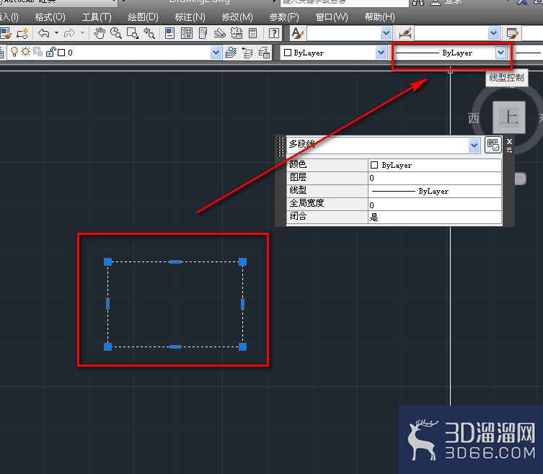Expand the color control ByLayer dropdown
543x474 pixels.
coord(381,53)
